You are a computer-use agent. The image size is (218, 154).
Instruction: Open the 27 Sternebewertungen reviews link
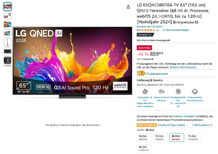[176, 30]
